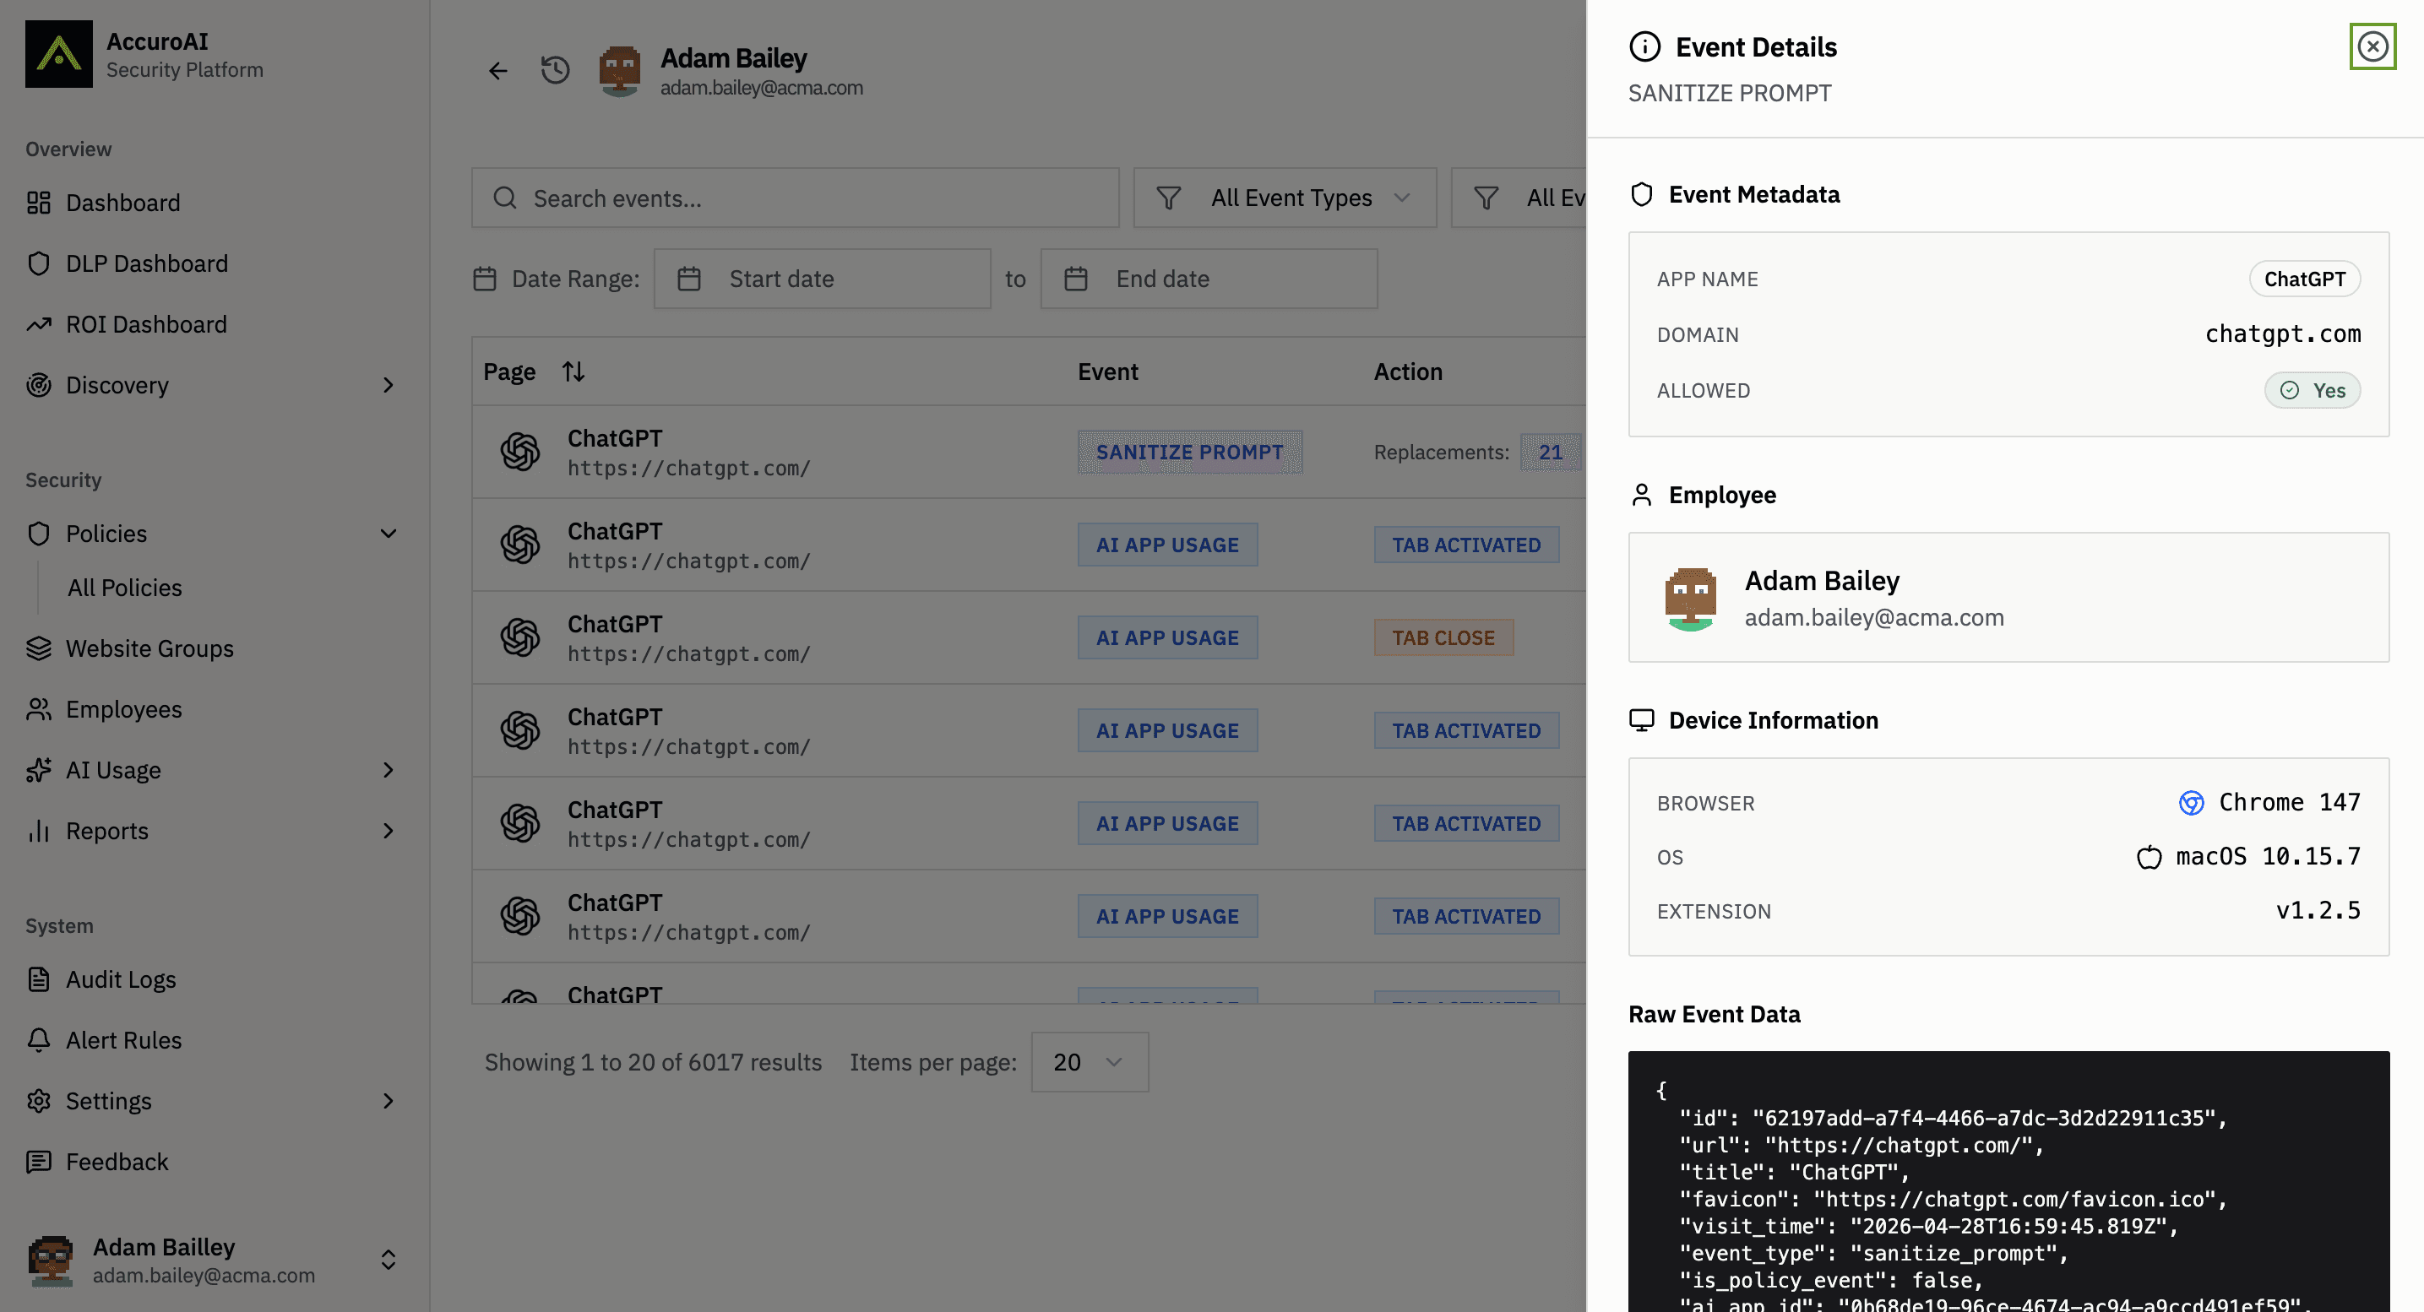The height and width of the screenshot is (1312, 2424).
Task: Click the ChatGPT app name chip
Action: coord(2305,279)
